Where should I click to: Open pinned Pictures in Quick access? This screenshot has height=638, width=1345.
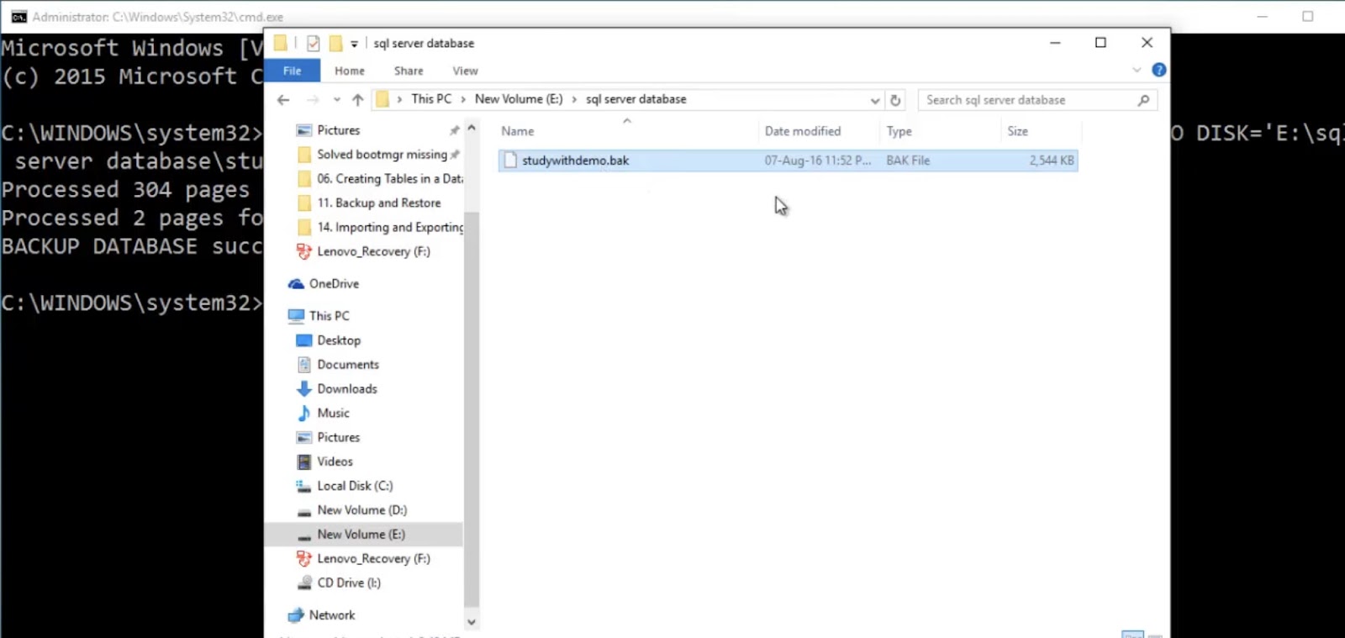pyautogui.click(x=338, y=130)
